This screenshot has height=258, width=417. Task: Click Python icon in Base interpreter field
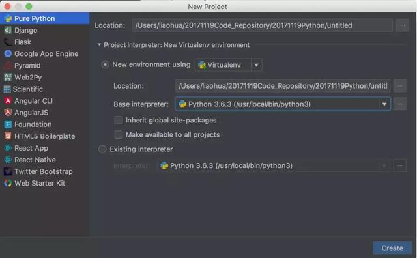click(x=182, y=104)
